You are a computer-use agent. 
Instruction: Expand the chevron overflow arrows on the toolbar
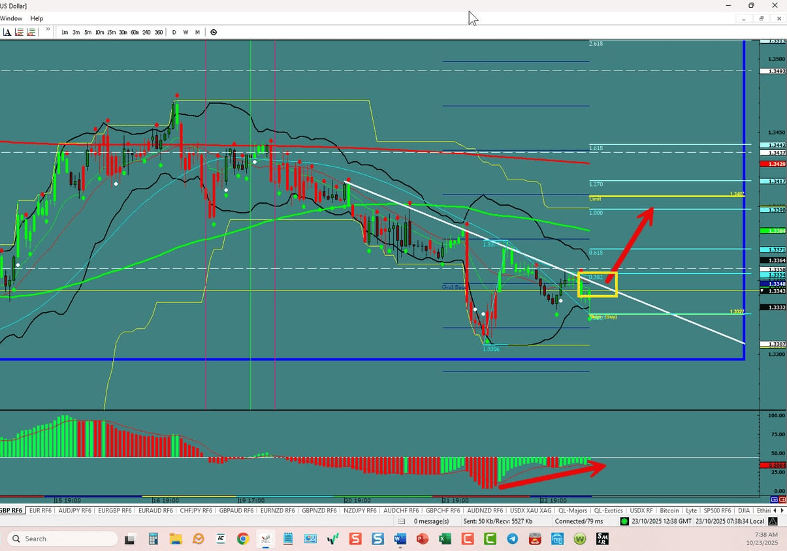coord(47,30)
